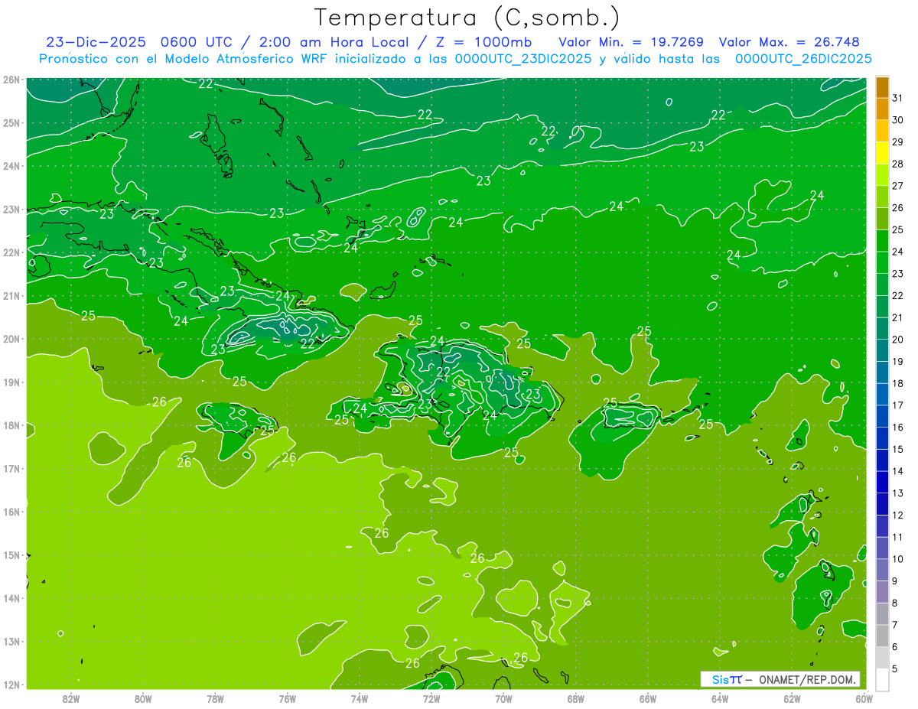Image resolution: width=918 pixels, height=709 pixels.
Task: Select "0000UTC_23DIC2025" initialization timestamp
Action: [522, 59]
